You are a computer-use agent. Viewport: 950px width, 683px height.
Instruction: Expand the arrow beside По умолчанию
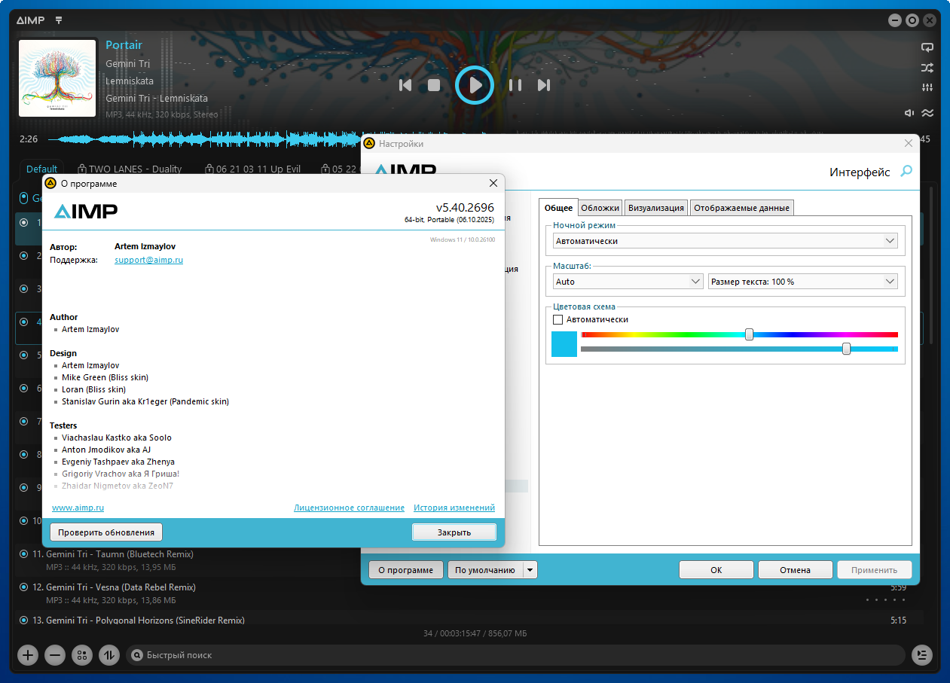[x=530, y=570]
